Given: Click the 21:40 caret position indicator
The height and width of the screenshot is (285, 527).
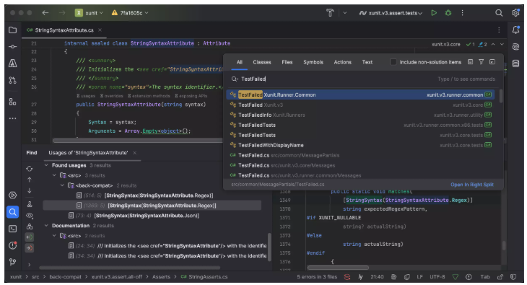Looking at the screenshot, I should point(377,277).
